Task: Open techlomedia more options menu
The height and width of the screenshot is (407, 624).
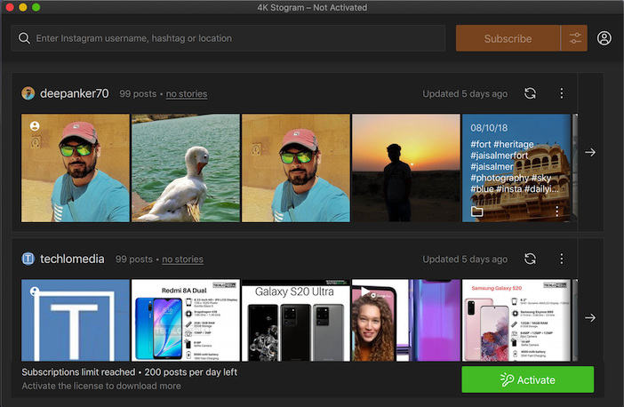Action: tap(562, 259)
